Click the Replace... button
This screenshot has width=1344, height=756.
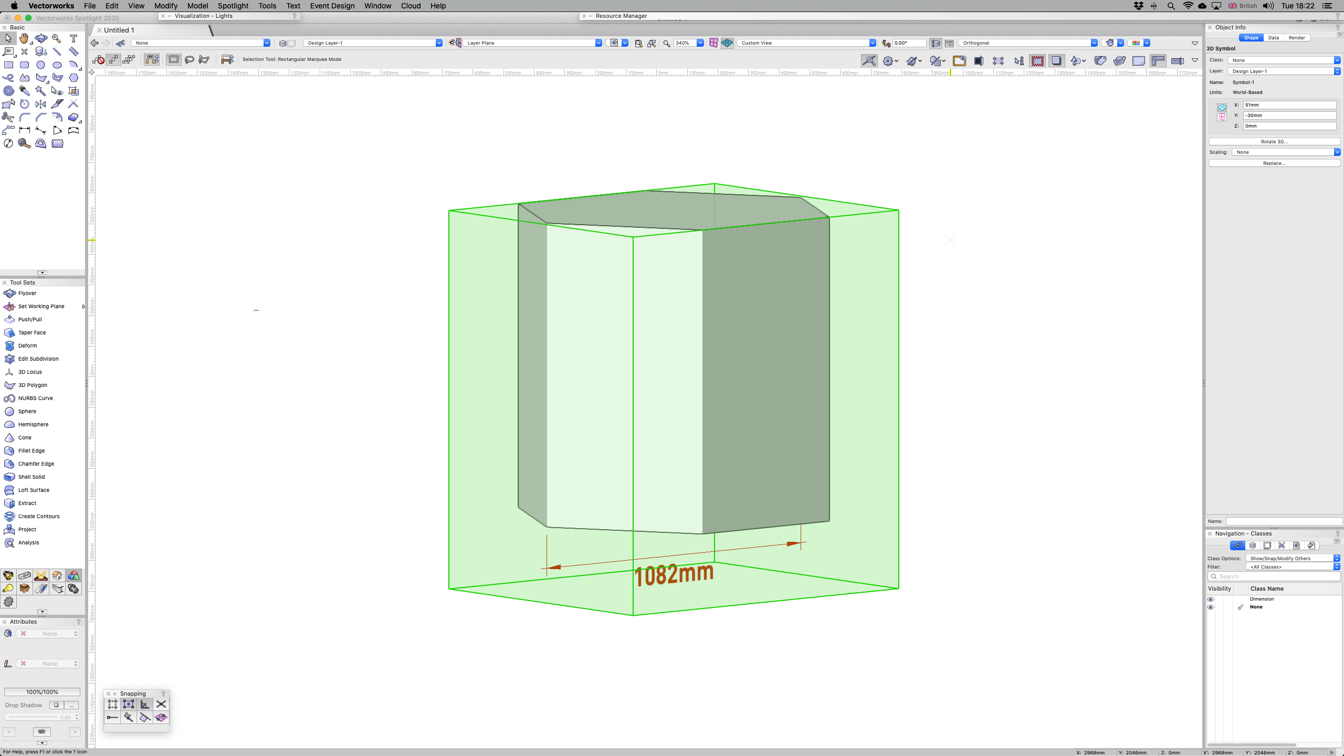[1274, 163]
